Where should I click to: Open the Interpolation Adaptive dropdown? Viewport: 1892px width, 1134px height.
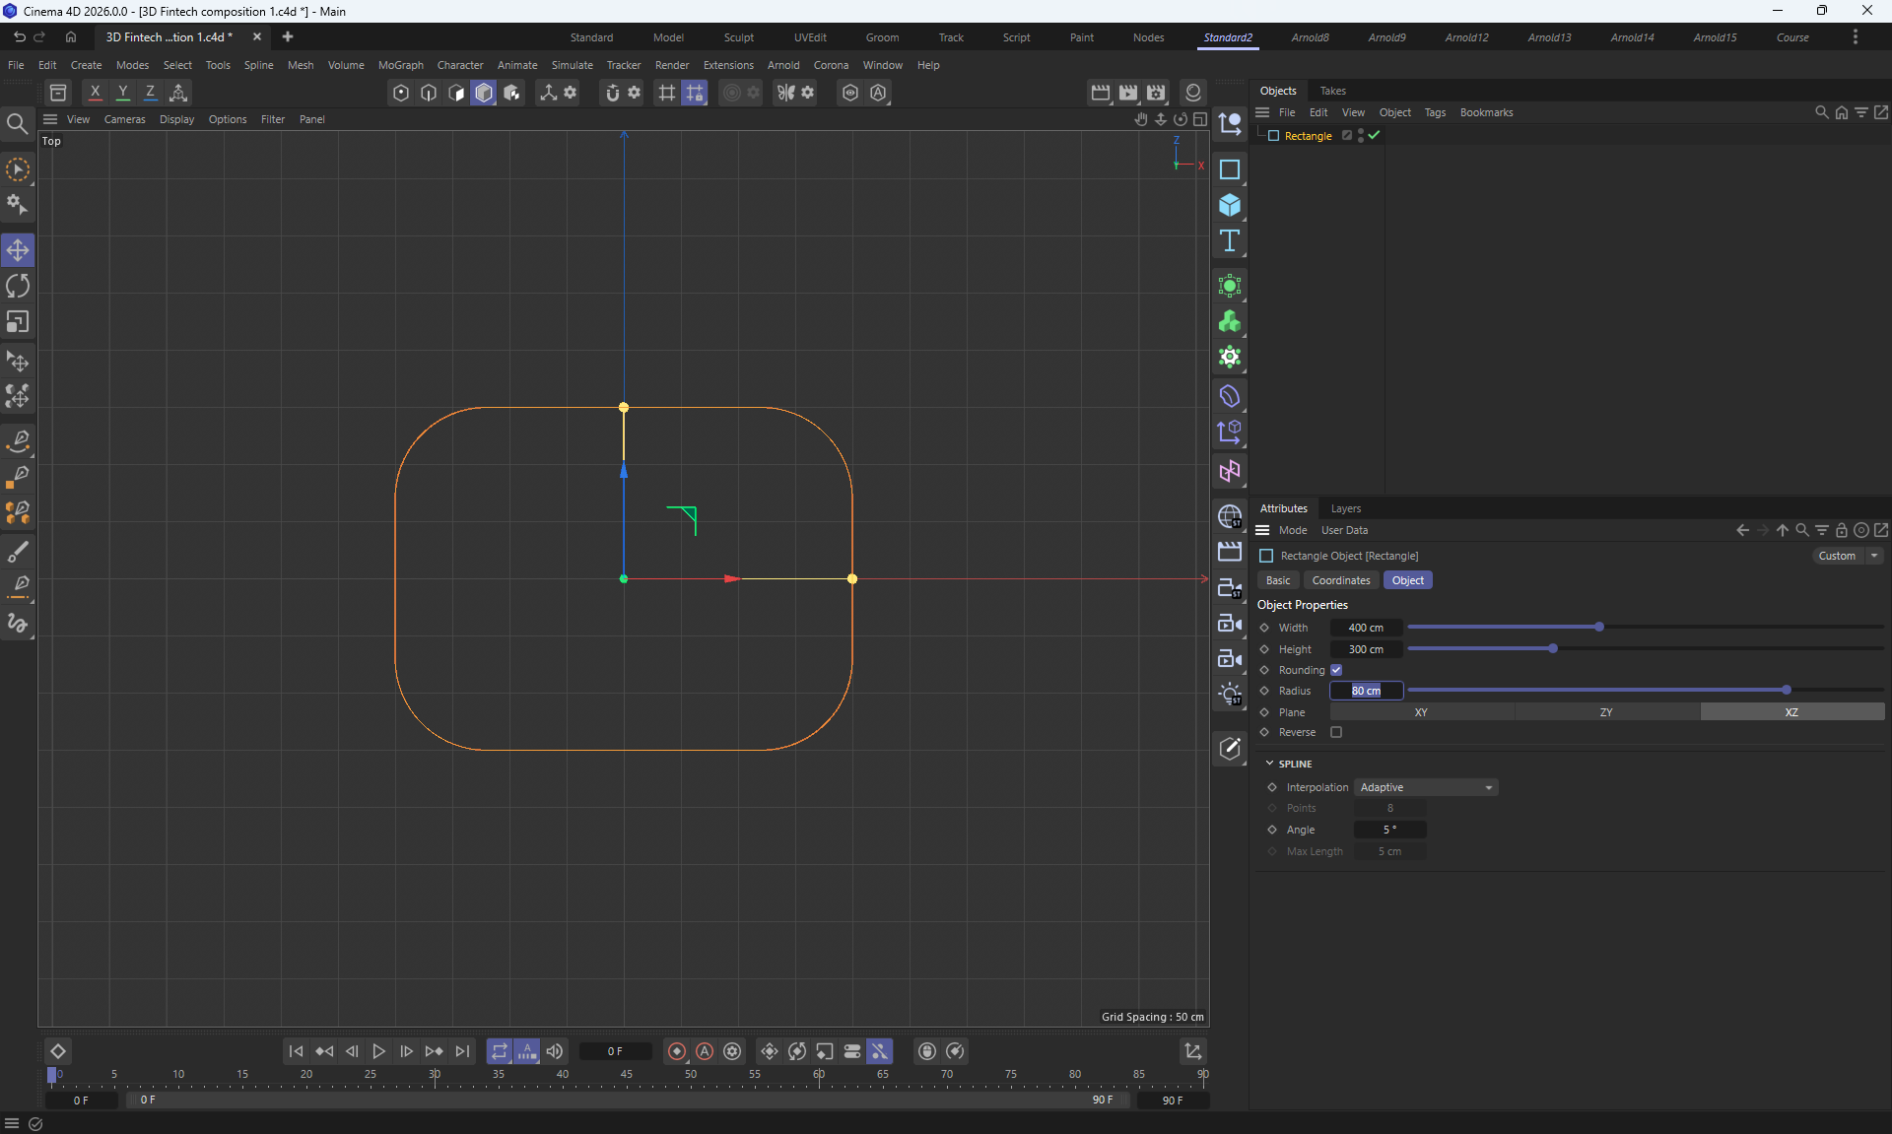[x=1426, y=787]
